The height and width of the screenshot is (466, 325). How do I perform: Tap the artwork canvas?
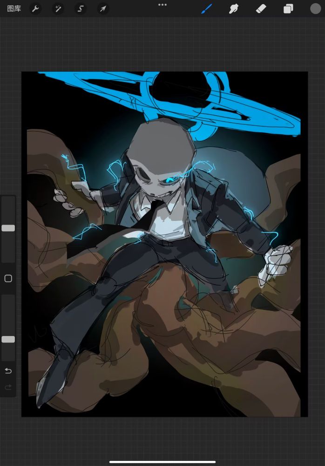[x=164, y=244]
